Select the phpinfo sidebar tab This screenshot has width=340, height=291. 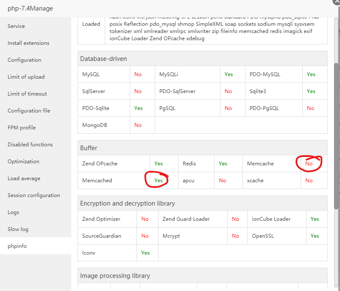click(x=17, y=246)
